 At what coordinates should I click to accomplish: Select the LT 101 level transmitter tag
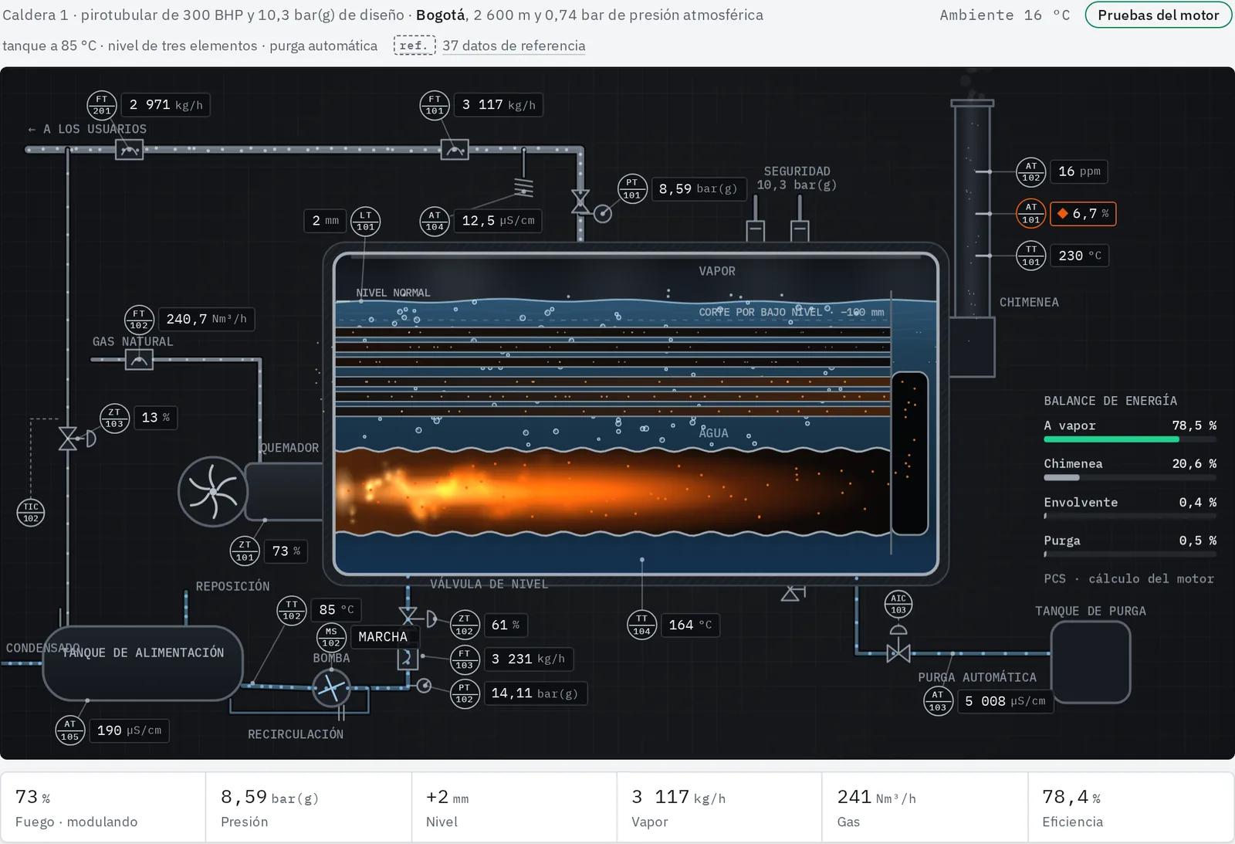pyautogui.click(x=366, y=221)
